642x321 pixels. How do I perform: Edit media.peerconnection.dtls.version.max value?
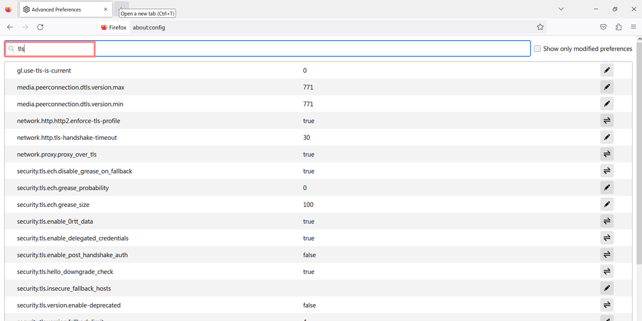point(606,87)
